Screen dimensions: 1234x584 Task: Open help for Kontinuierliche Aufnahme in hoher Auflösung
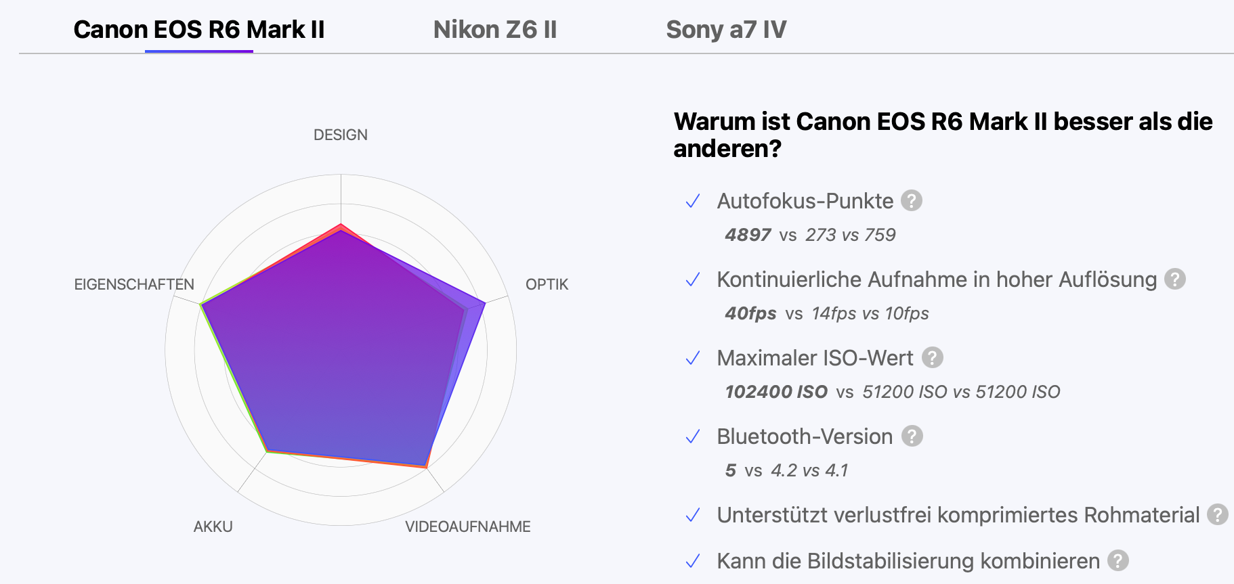point(1174,279)
